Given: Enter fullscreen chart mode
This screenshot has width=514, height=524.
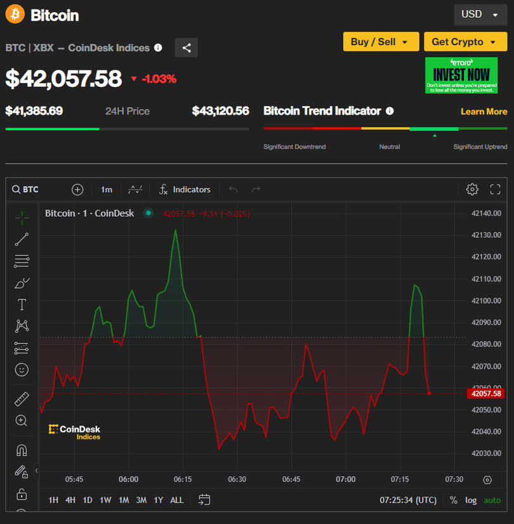Looking at the screenshot, I should pyautogui.click(x=496, y=189).
